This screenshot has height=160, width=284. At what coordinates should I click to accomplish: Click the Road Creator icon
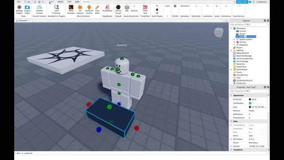click(157, 9)
